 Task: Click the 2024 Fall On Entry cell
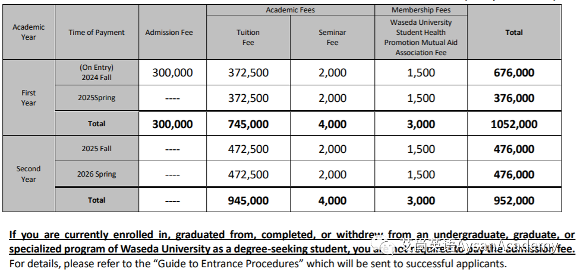[97, 72]
